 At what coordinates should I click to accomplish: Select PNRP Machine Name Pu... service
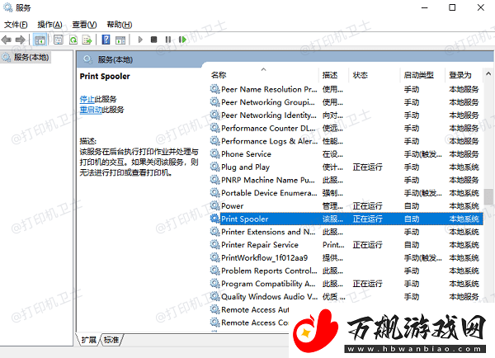346,180
